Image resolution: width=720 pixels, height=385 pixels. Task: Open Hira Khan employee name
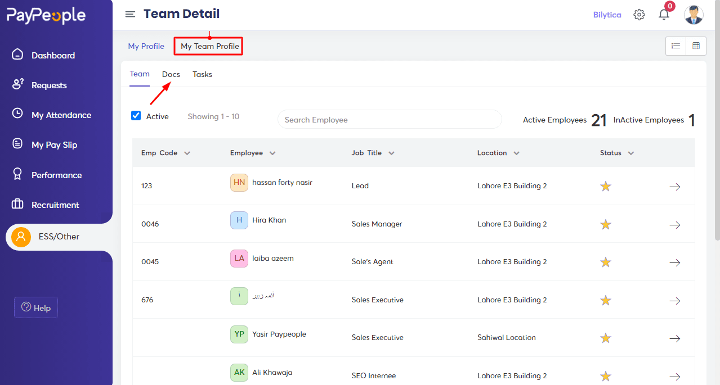point(269,220)
